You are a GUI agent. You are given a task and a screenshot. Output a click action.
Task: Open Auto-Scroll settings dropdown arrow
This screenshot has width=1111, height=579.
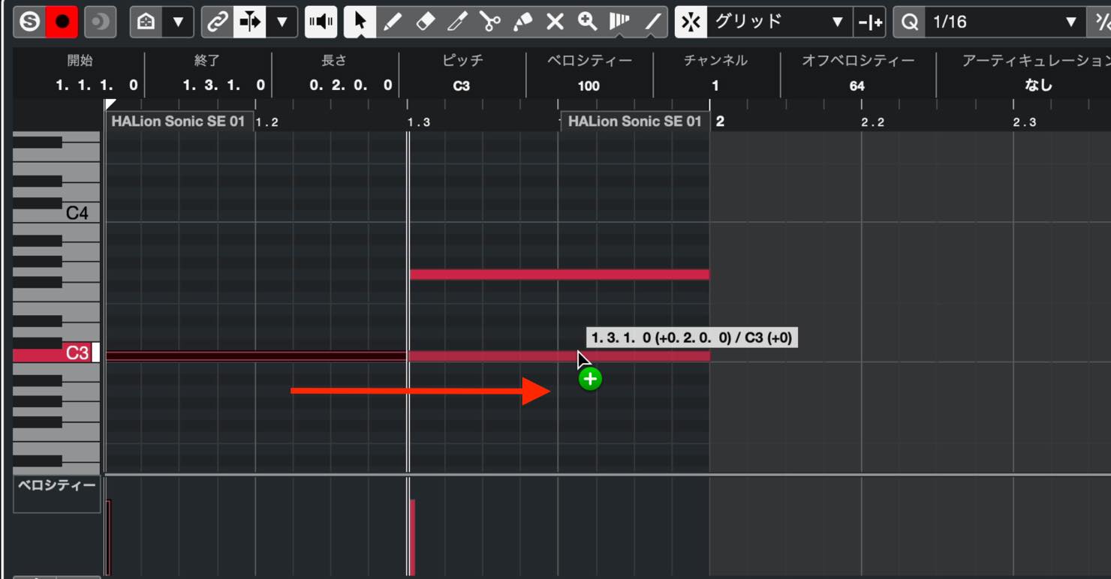(x=282, y=22)
